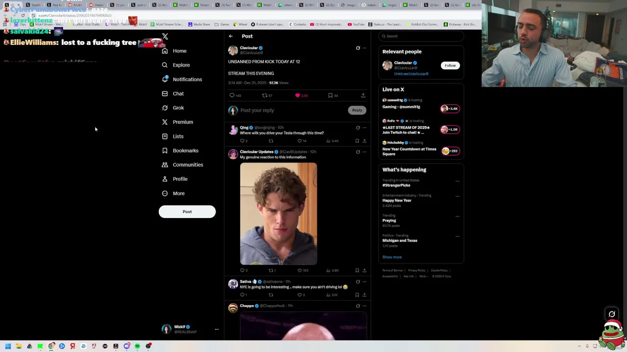Open Explore via its magnifier icon
627x352 pixels.
pyautogui.click(x=165, y=65)
